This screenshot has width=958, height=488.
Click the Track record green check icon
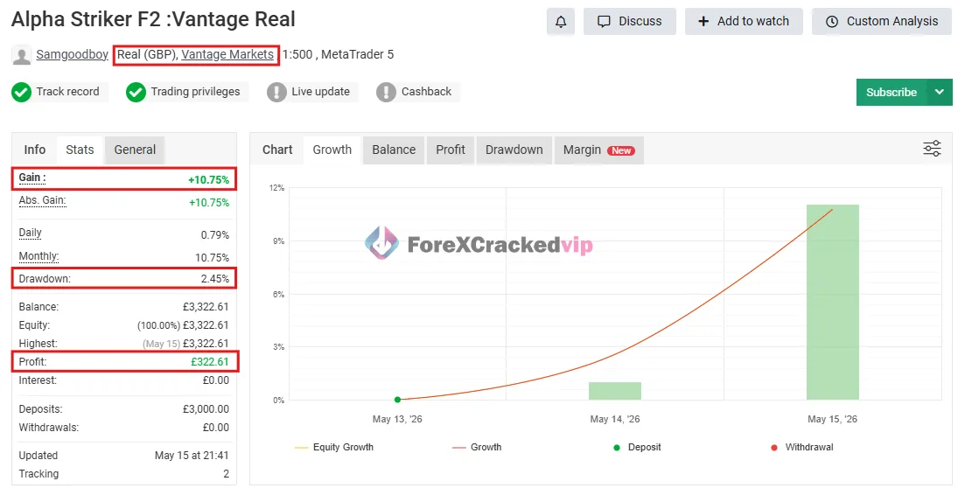(x=21, y=92)
